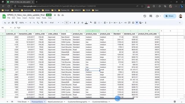Open the Google account avatar
Image resolution: width=185 pixels, height=104 pixels.
(180, 16)
